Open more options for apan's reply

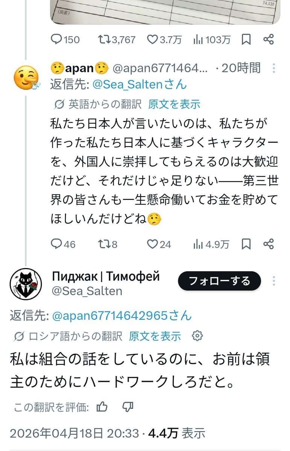click(274, 68)
